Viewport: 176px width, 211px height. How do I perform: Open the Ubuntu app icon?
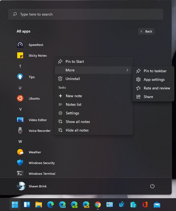click(20, 98)
